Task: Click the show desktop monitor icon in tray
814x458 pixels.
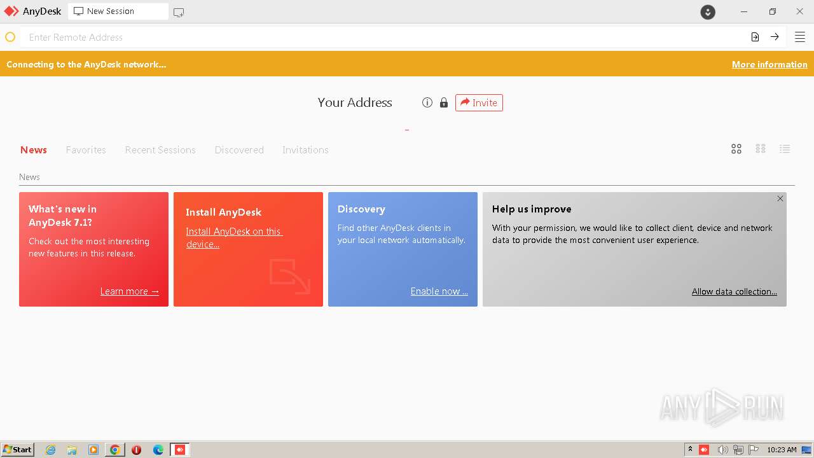Action: [806, 450]
